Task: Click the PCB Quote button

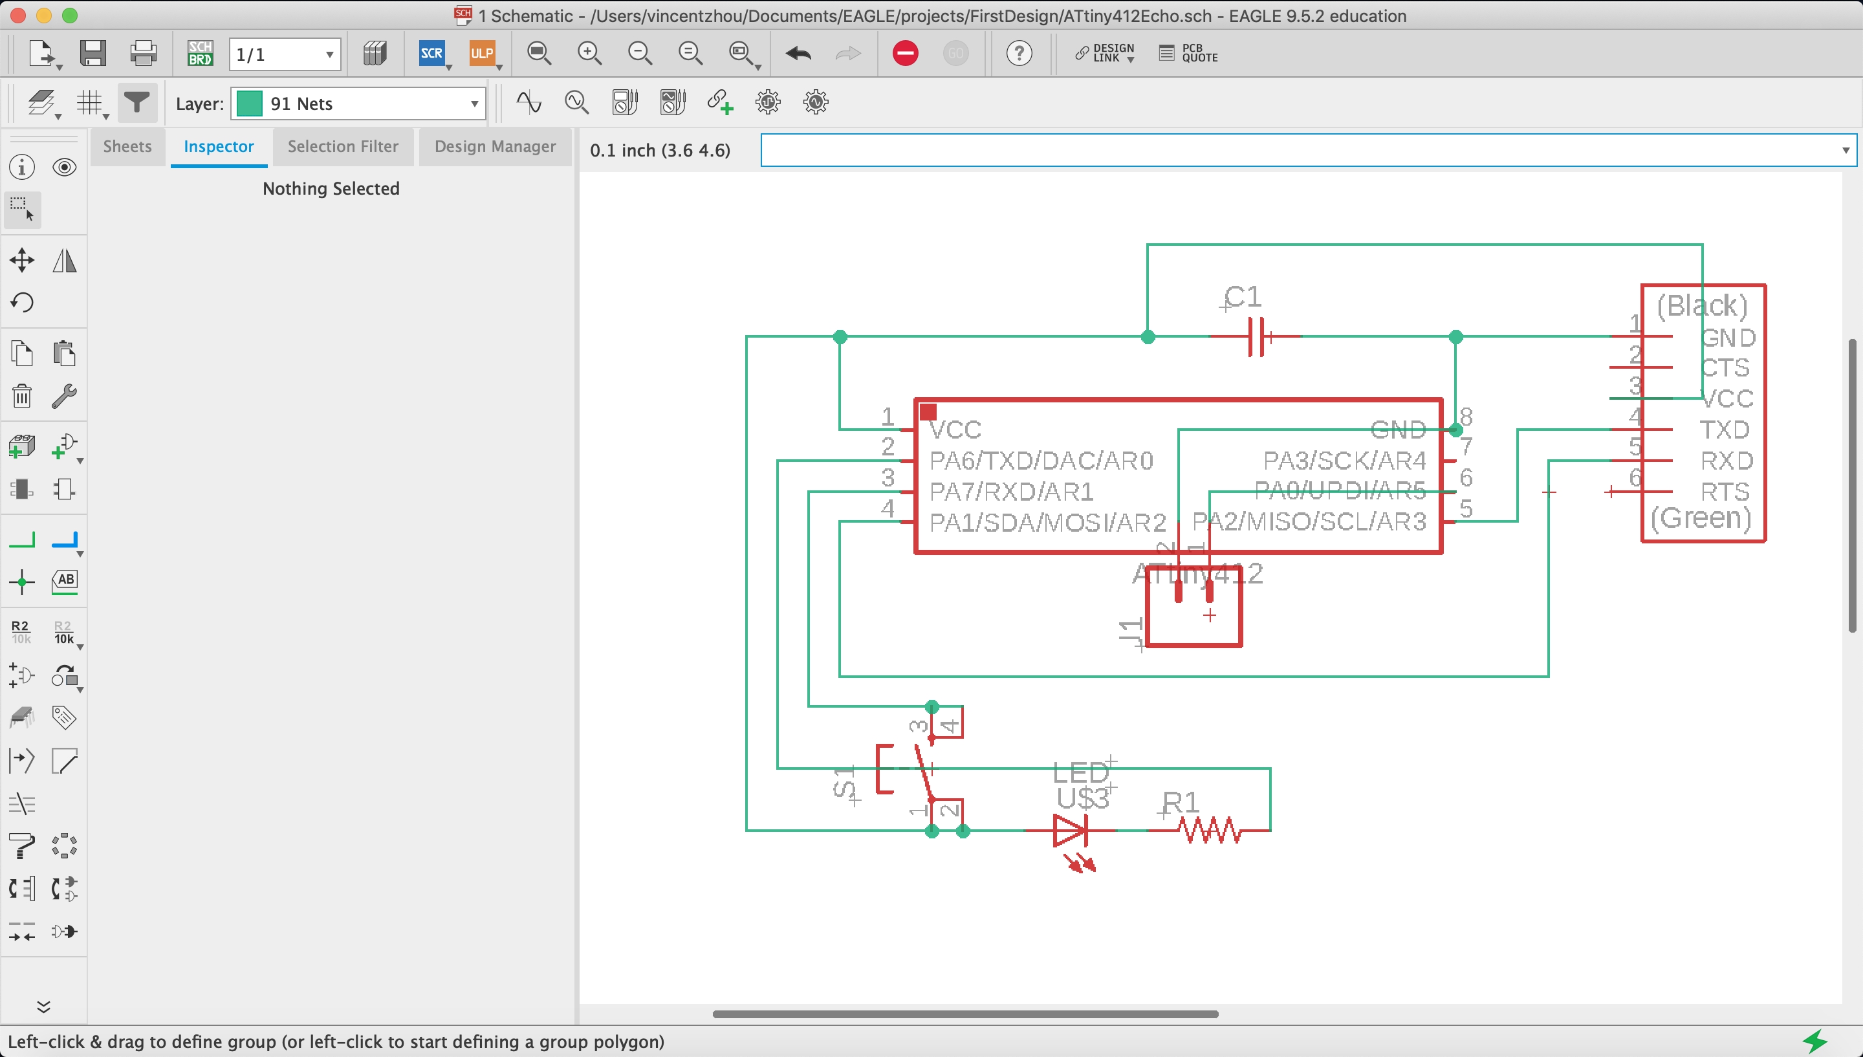Action: pyautogui.click(x=1188, y=54)
